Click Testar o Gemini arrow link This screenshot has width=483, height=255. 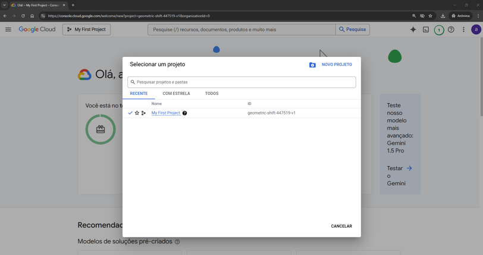(409, 168)
